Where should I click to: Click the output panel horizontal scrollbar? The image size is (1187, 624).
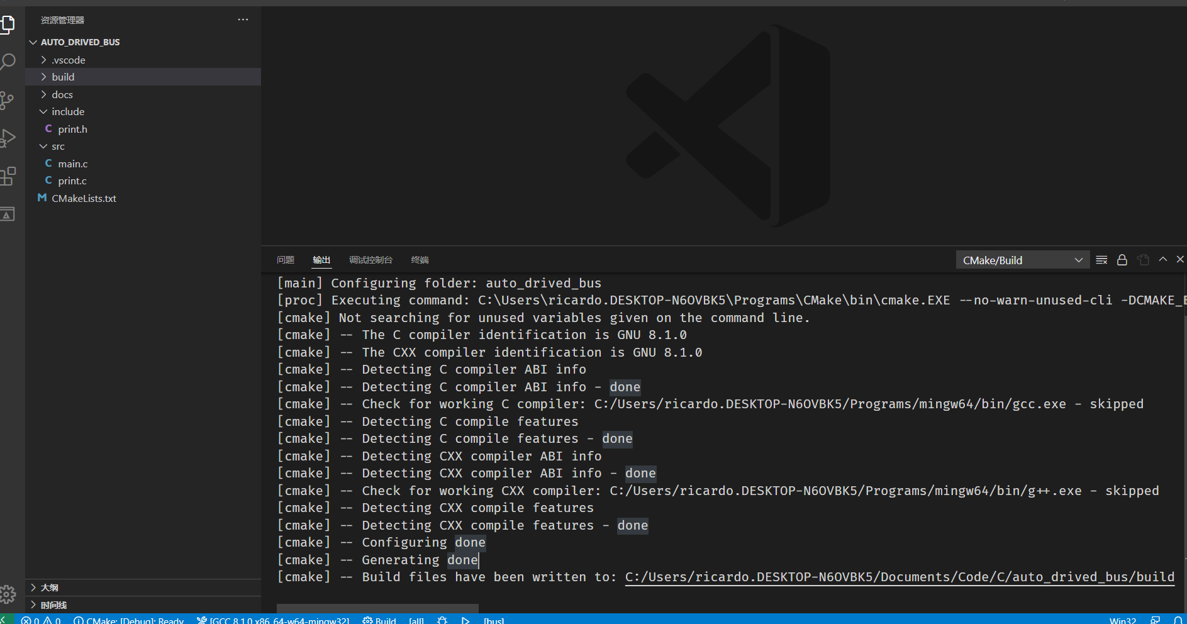point(377,608)
